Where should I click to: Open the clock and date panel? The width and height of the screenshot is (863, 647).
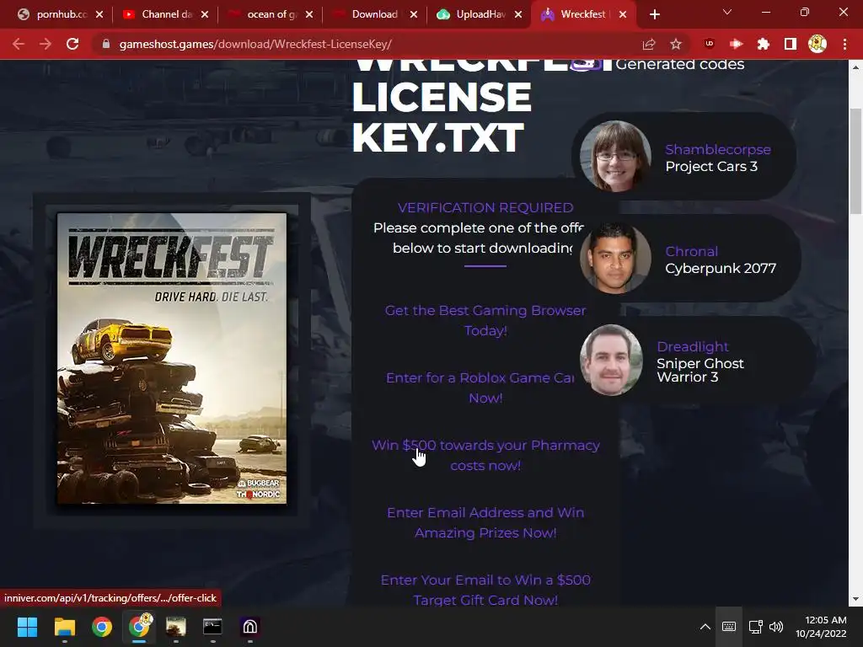[x=821, y=627]
